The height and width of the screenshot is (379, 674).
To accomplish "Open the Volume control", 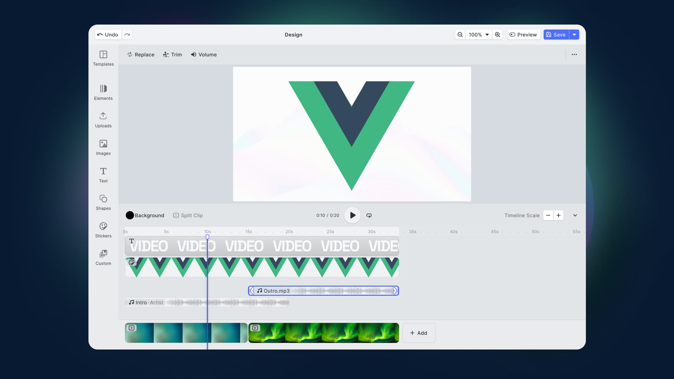I will click(204, 54).
